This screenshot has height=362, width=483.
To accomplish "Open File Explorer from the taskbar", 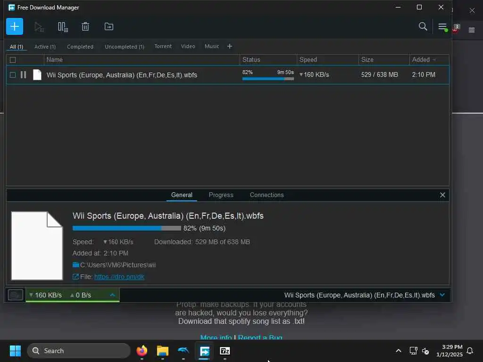I will (163, 351).
